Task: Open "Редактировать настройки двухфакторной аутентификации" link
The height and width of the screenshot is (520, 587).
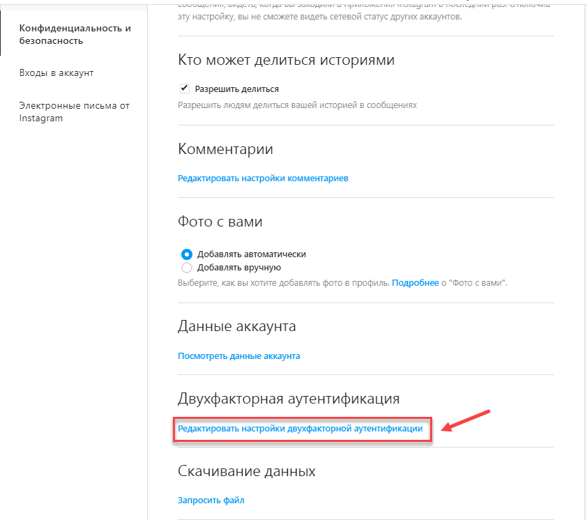Action: (300, 429)
